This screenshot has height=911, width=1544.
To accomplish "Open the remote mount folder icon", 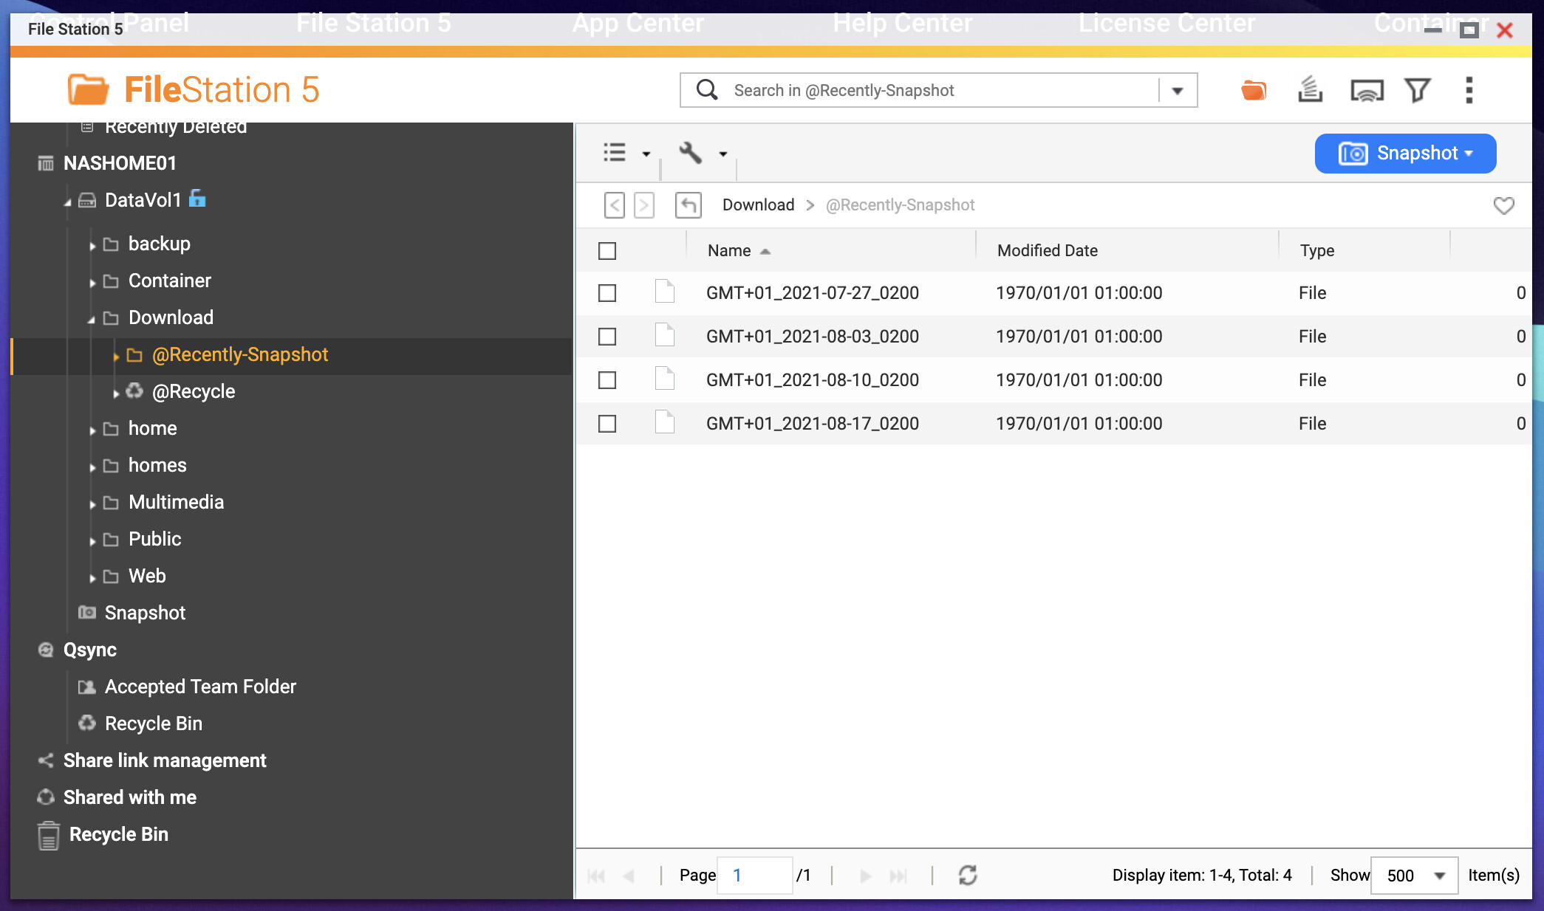I will click(x=1254, y=90).
